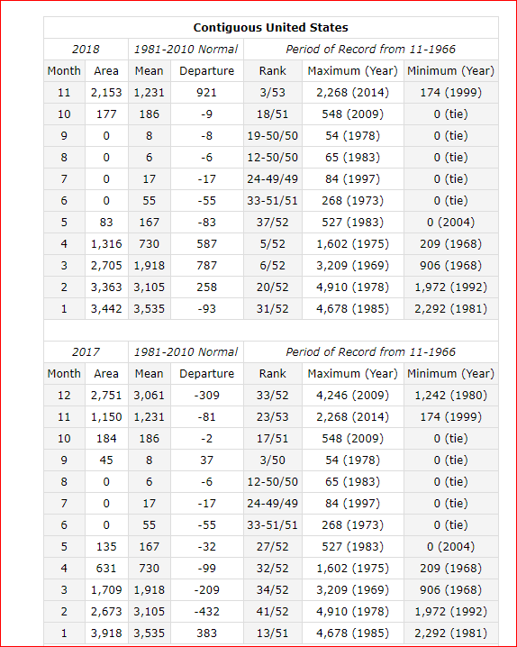Click the Departure header in 2017 table

click(x=207, y=373)
